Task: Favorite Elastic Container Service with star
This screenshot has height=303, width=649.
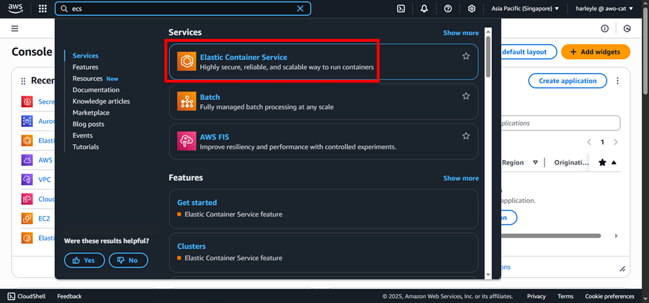Action: (x=466, y=56)
